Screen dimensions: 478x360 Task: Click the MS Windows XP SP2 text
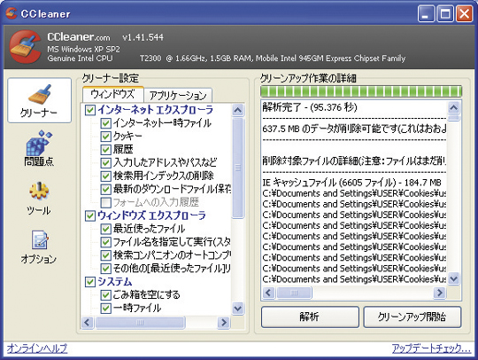tap(83, 49)
